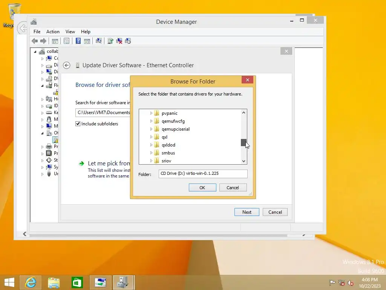Image resolution: width=386 pixels, height=290 pixels.
Task: Click the Update Driver Software toolbar icon
Action: (110, 41)
